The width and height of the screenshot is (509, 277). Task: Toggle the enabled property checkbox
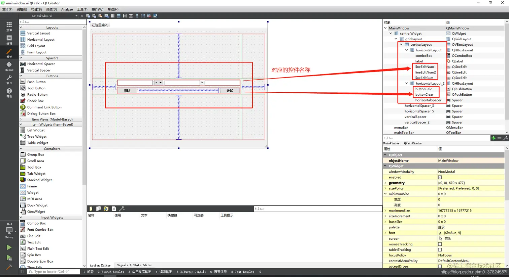coord(440,177)
